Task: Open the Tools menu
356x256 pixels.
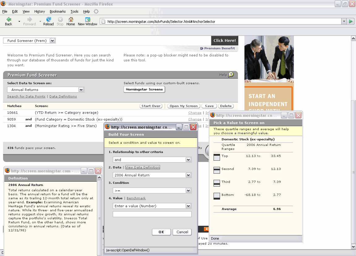Action: pyautogui.click(x=74, y=11)
